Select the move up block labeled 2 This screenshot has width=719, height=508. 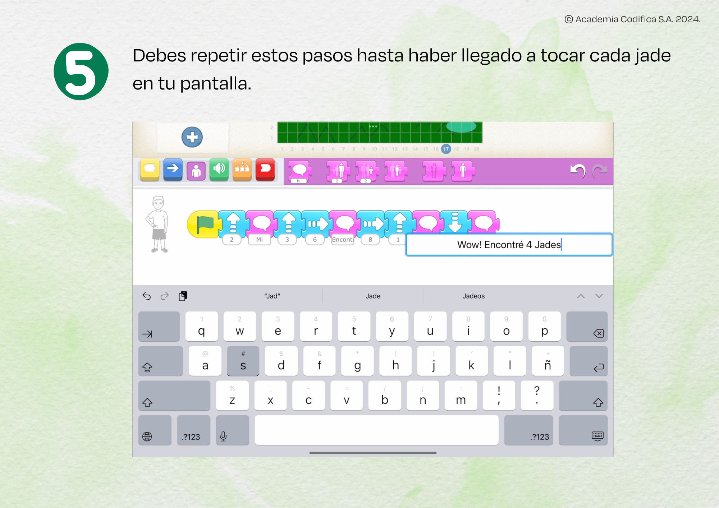coord(232,224)
